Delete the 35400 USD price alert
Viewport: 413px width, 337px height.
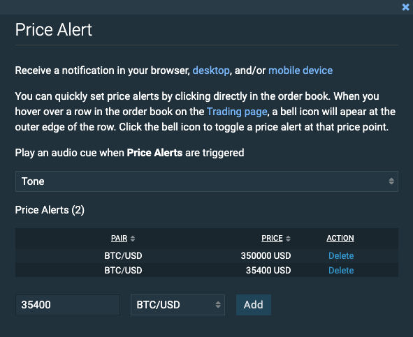tap(341, 271)
